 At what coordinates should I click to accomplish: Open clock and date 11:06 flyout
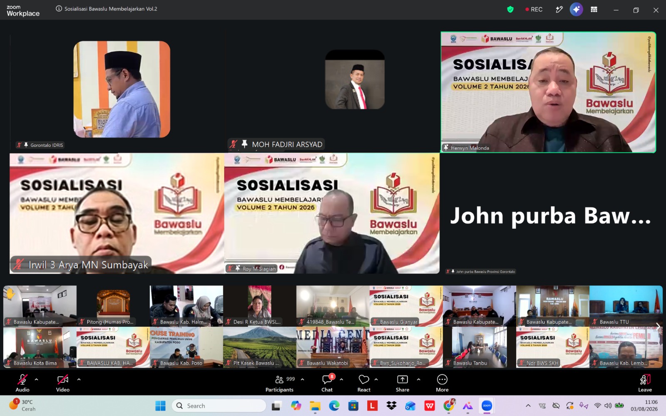point(644,406)
